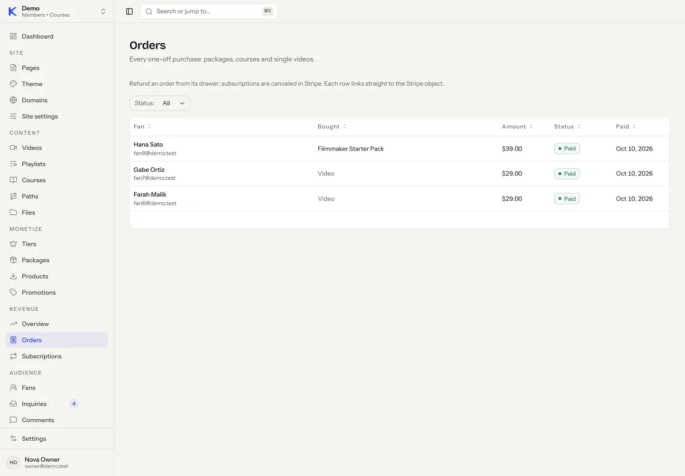The width and height of the screenshot is (685, 476).
Task: Open the Status filter dropdown
Action: [160, 103]
